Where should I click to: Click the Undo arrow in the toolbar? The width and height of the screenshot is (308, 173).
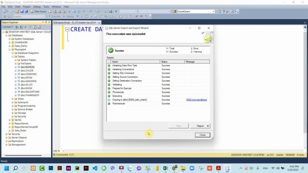point(84,12)
